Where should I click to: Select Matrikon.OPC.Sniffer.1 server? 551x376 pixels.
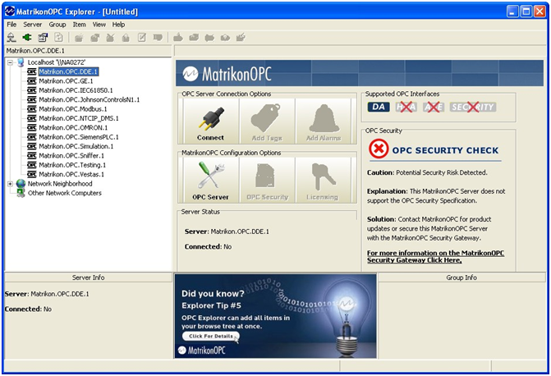coord(71,156)
